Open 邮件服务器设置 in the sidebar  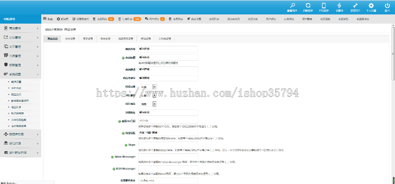pos(20,101)
